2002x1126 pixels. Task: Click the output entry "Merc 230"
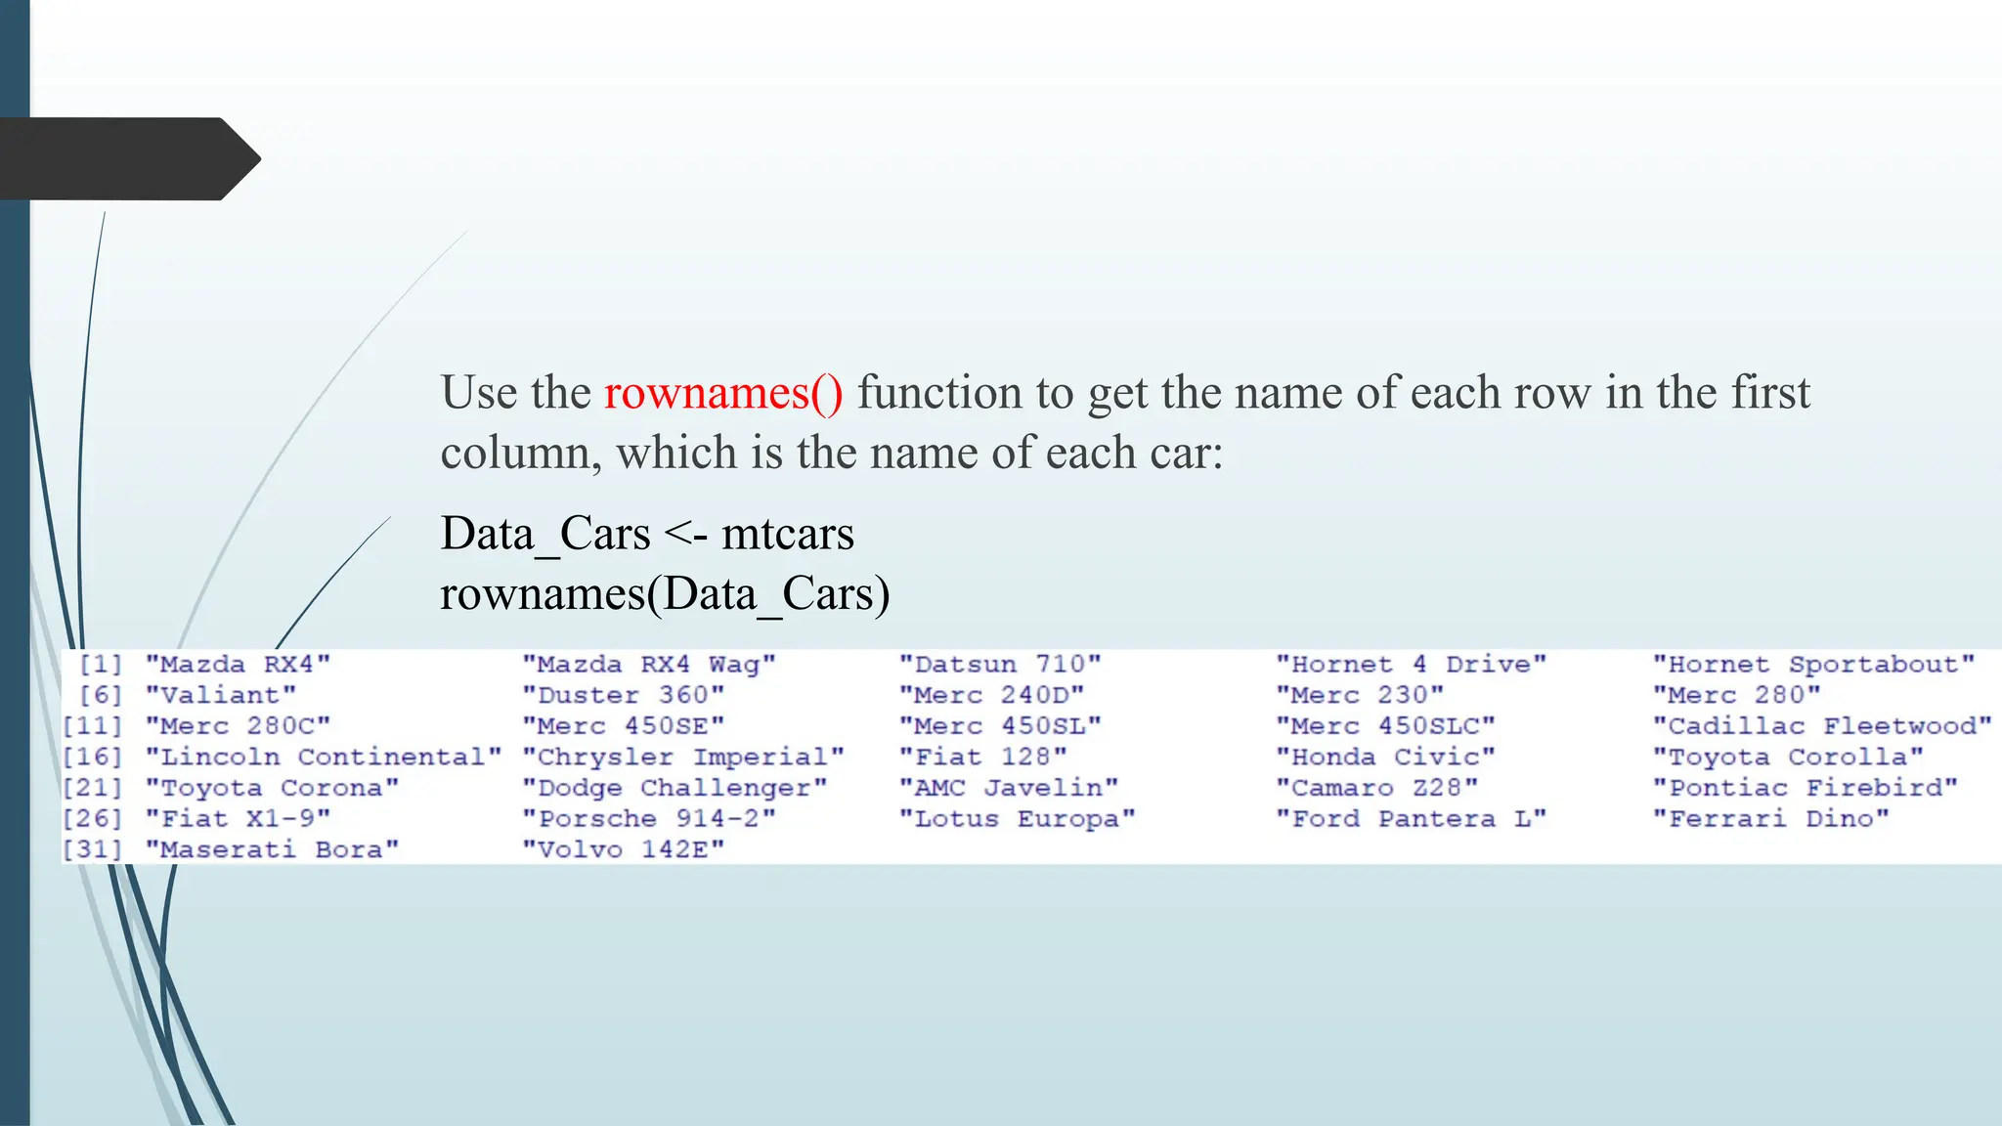pyautogui.click(x=1360, y=696)
